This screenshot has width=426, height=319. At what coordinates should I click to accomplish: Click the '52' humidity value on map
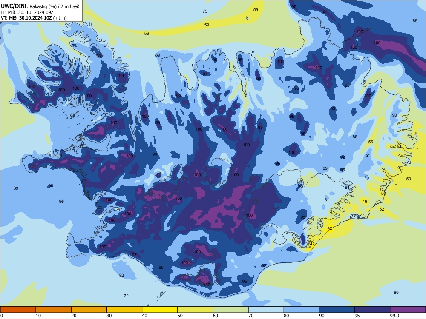click(382, 209)
